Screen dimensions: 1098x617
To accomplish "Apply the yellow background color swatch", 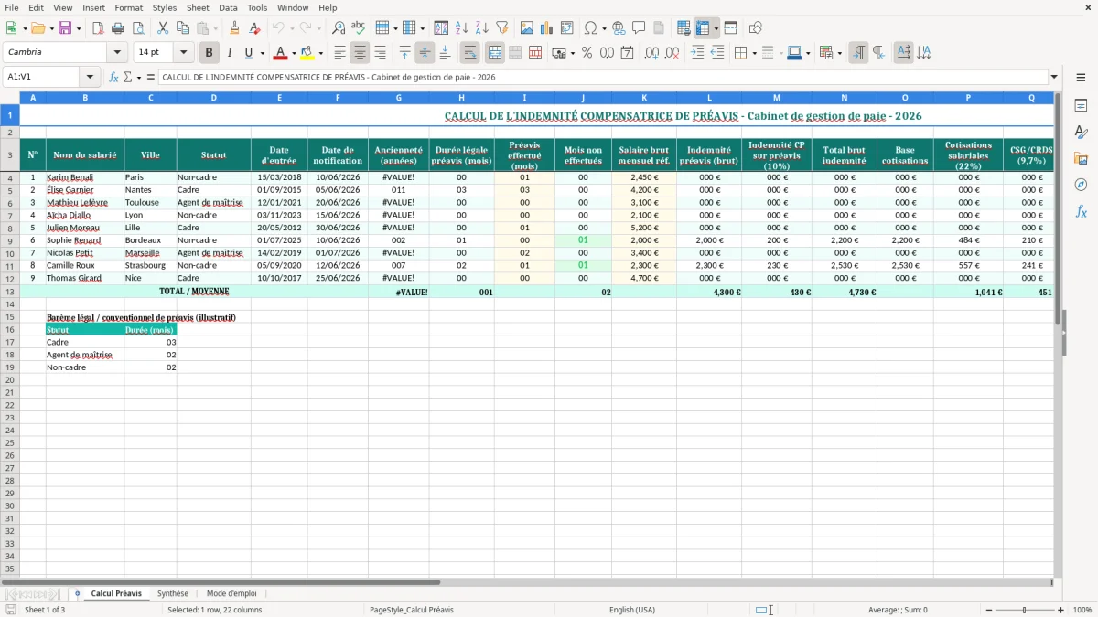I will coord(307,53).
